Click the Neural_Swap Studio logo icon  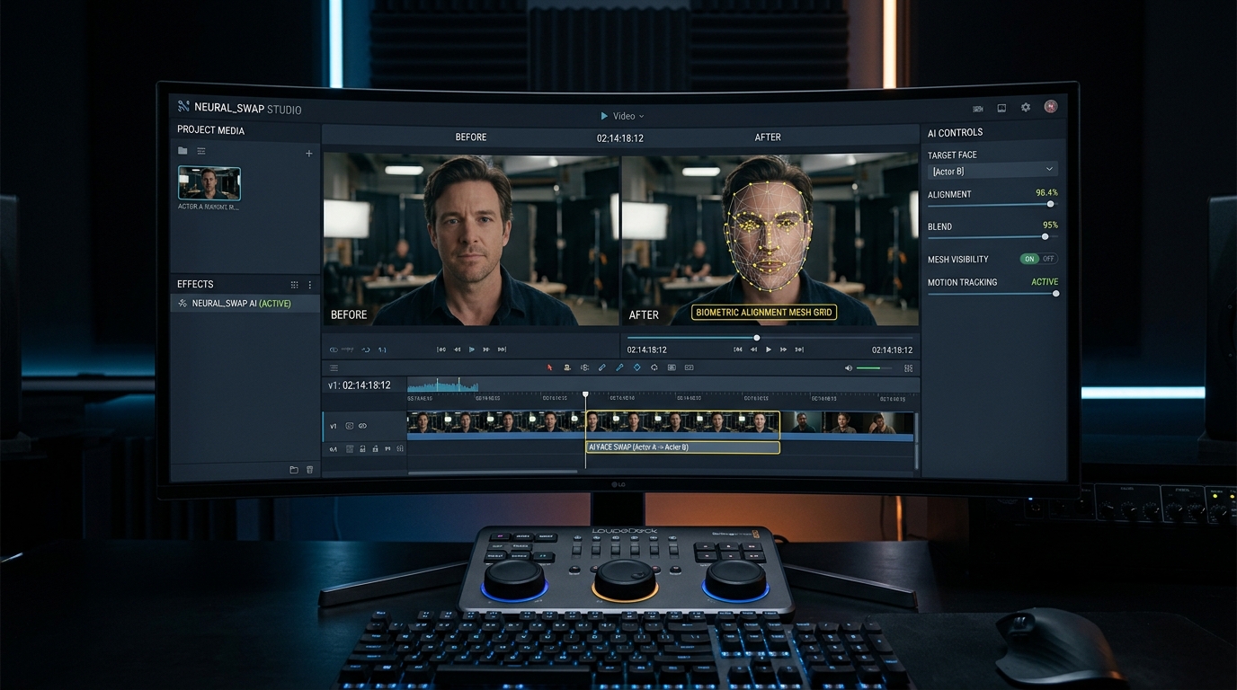[184, 107]
